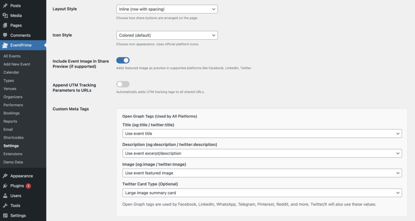This screenshot has height=221, width=415.
Task: Click the Media icon in sidebar
Action: click(5, 15)
